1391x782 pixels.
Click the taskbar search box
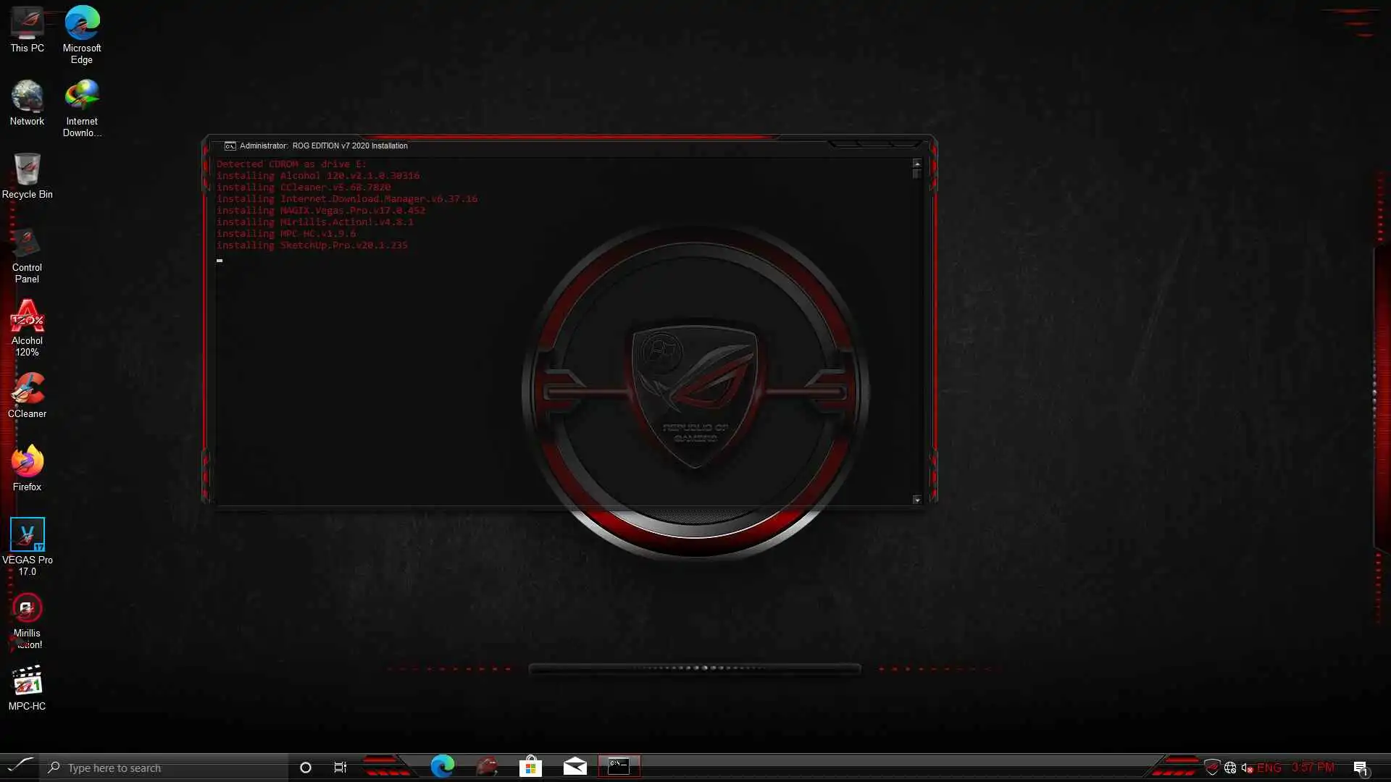(x=167, y=768)
